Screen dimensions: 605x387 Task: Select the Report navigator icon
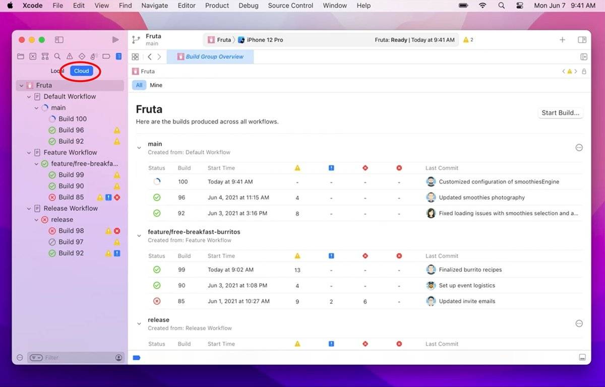coord(118,56)
